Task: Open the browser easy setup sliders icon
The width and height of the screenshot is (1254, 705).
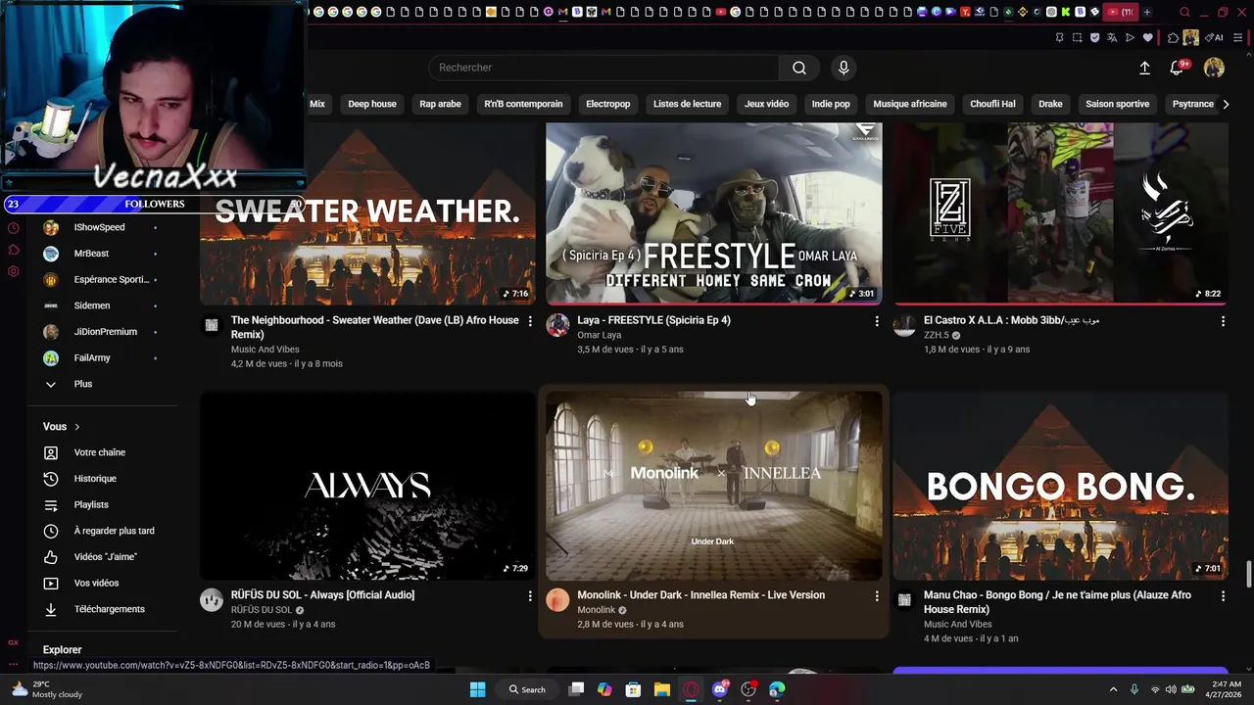Action: 1238,38
